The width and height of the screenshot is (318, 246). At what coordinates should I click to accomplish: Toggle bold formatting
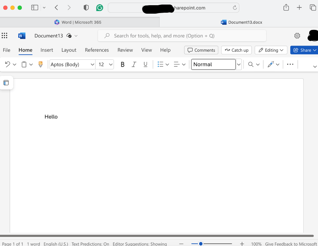(123, 64)
